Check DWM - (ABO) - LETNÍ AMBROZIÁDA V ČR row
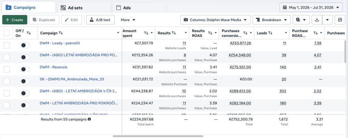The height and width of the screenshot is (138, 348). pos(6,93)
